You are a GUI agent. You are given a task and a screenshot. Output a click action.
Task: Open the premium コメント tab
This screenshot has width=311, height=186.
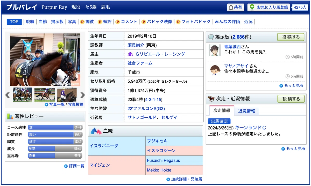pos(129,22)
